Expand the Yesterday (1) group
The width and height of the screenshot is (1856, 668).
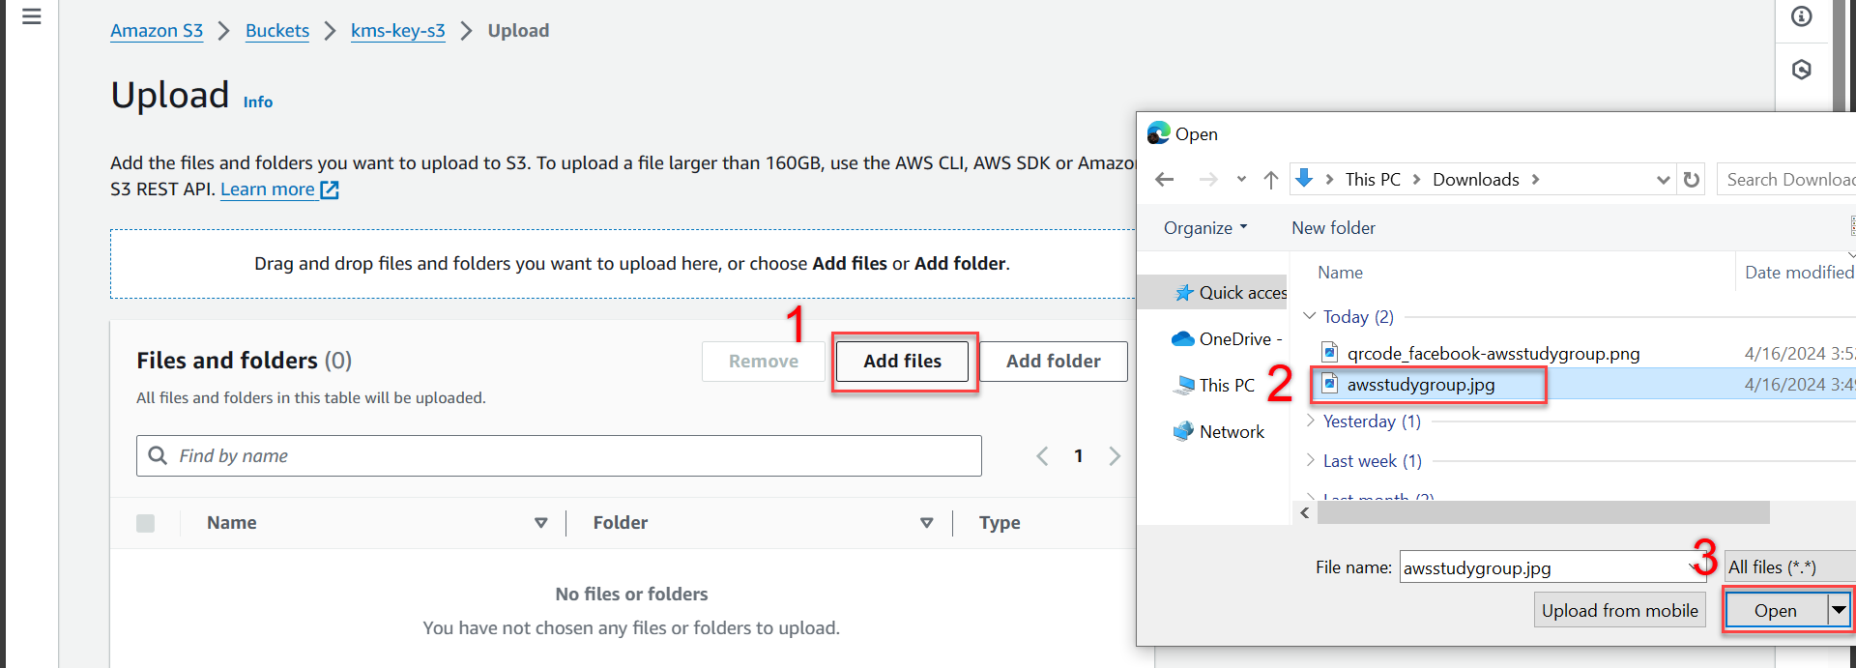click(x=1311, y=421)
